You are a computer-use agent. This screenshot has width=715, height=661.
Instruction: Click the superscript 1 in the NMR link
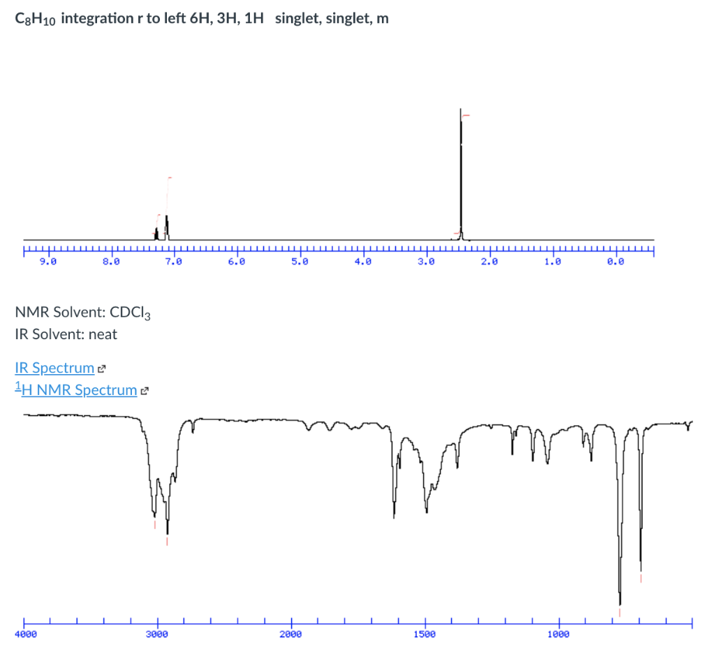(17, 386)
